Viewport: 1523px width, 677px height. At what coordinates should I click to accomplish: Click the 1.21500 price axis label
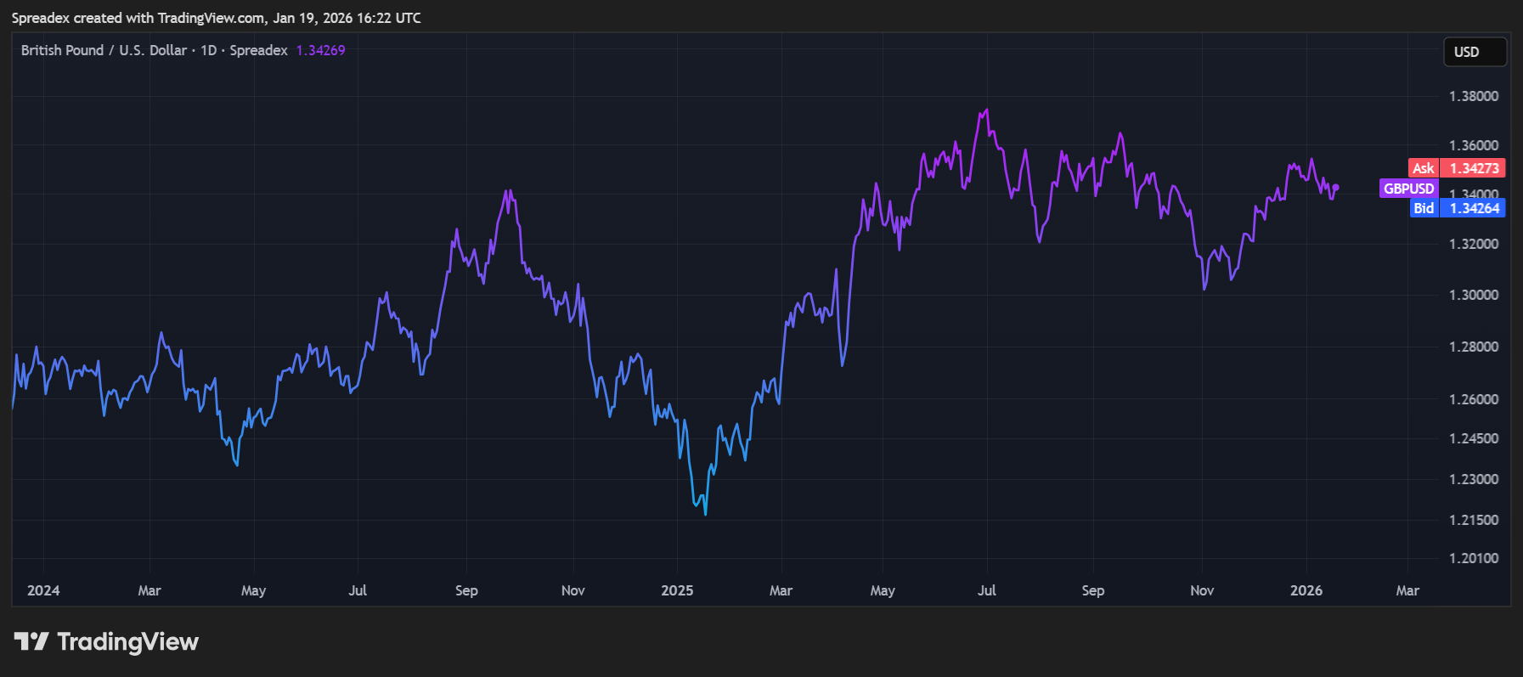tap(1474, 520)
